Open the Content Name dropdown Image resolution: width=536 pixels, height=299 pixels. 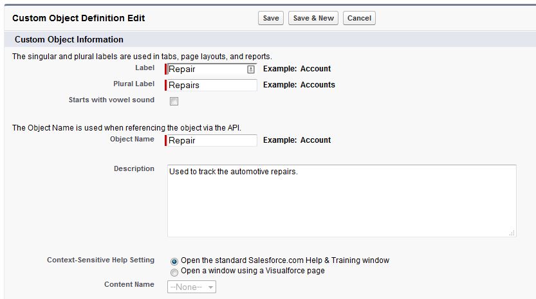192,287
